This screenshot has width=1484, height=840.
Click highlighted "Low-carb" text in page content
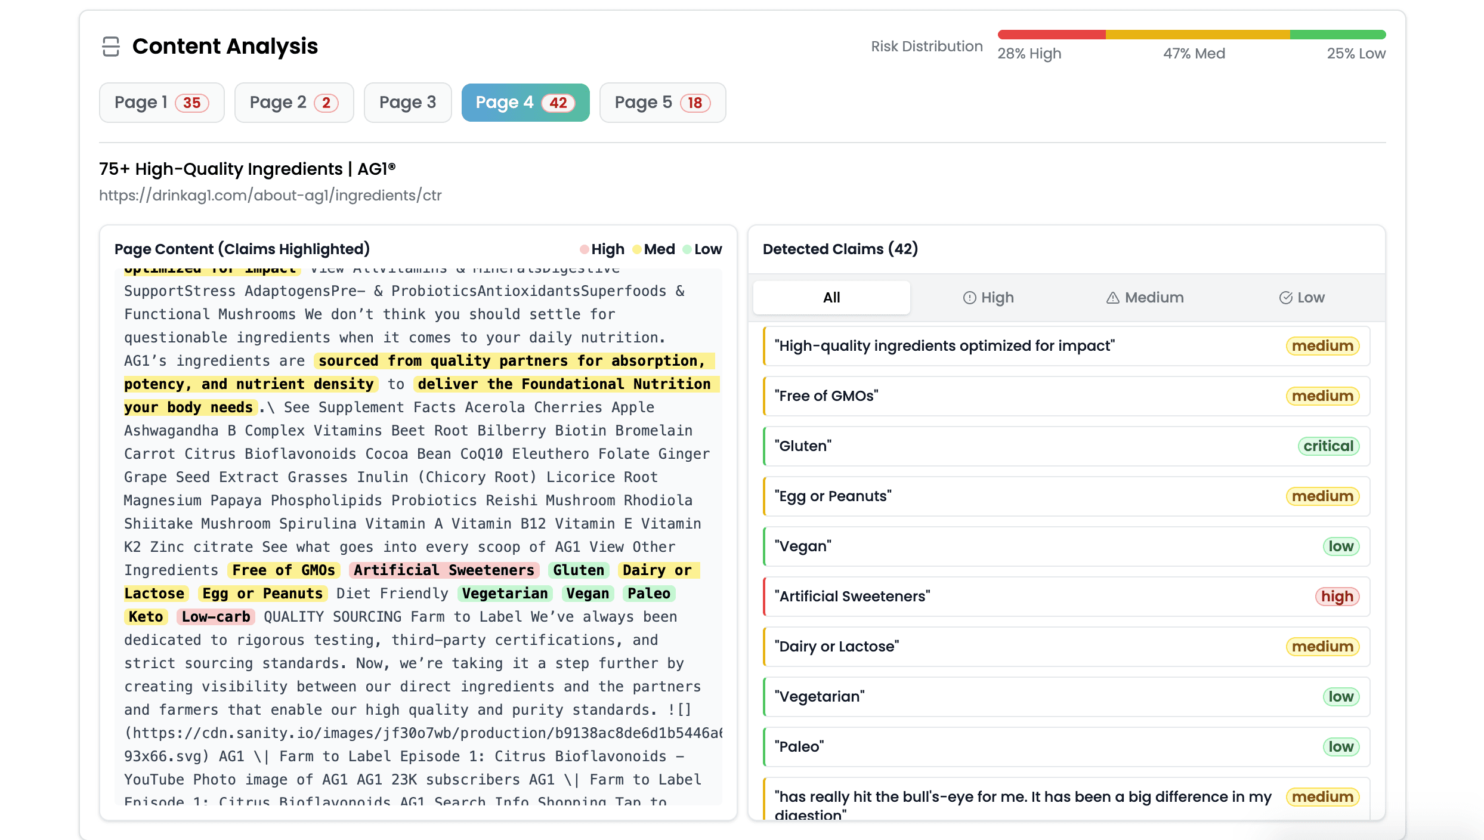click(x=216, y=617)
